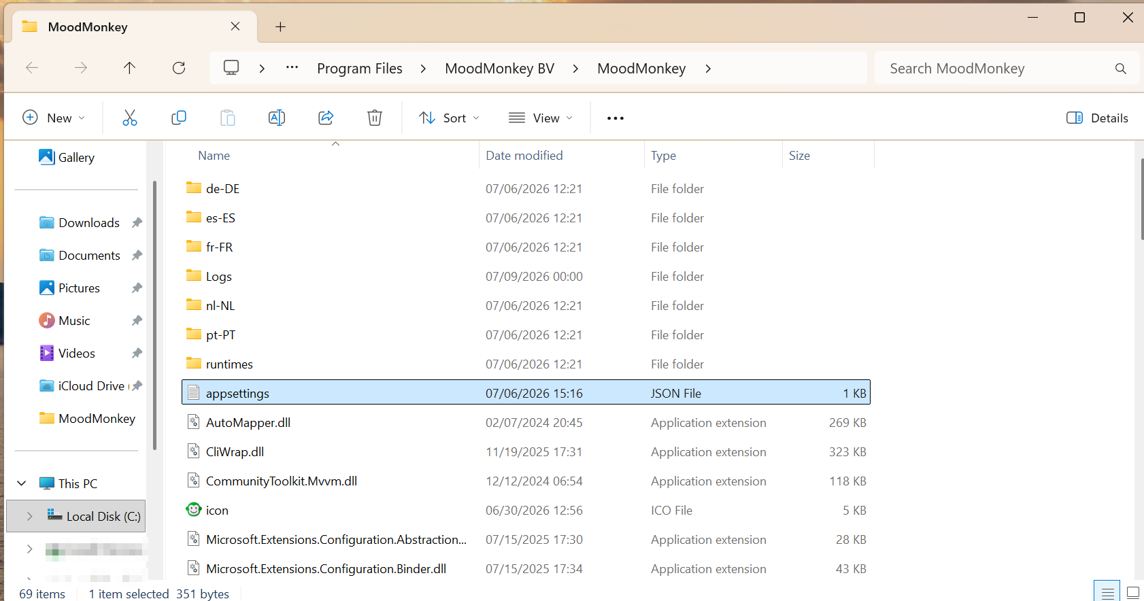Open the New dropdown menu
Viewport: 1144px width, 601px height.
(54, 118)
